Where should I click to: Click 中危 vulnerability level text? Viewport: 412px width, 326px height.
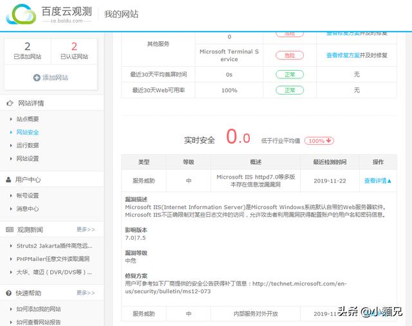click(131, 260)
